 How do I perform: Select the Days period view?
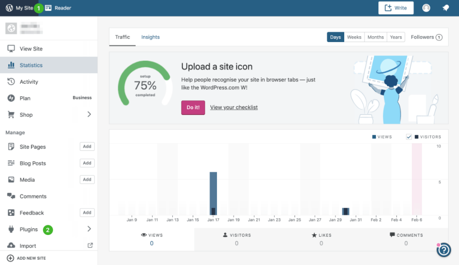coord(335,37)
